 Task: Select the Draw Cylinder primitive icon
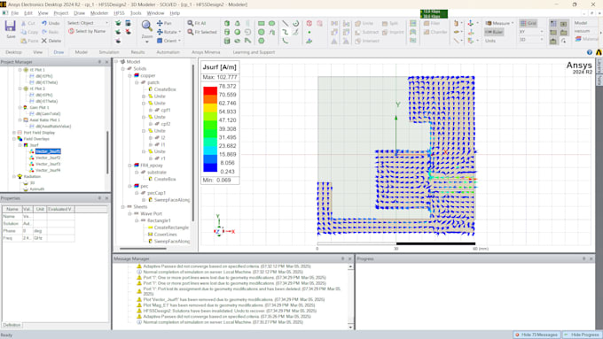point(227,32)
